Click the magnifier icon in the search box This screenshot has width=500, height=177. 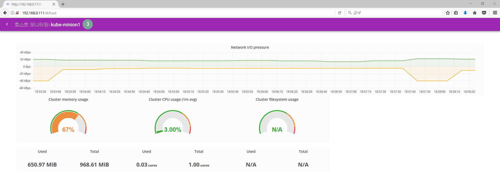click(x=350, y=13)
